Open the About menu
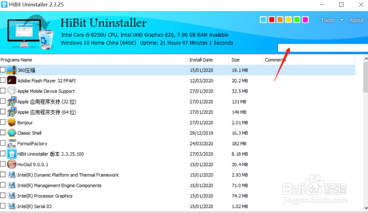368x213 pixels. point(357,20)
